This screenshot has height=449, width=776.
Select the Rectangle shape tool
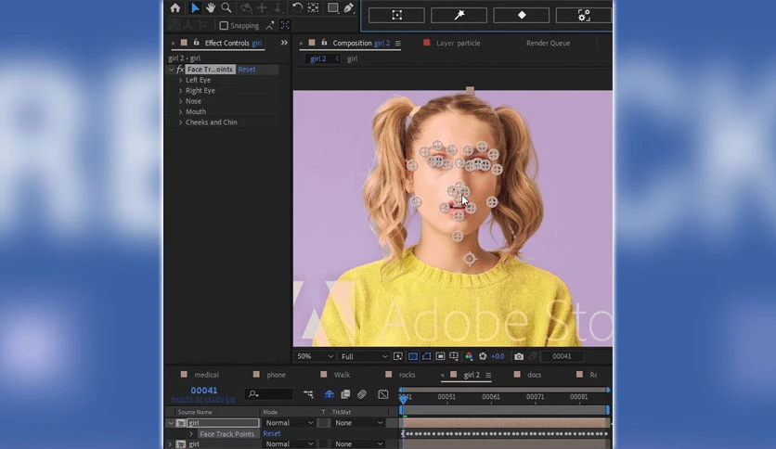(x=333, y=8)
